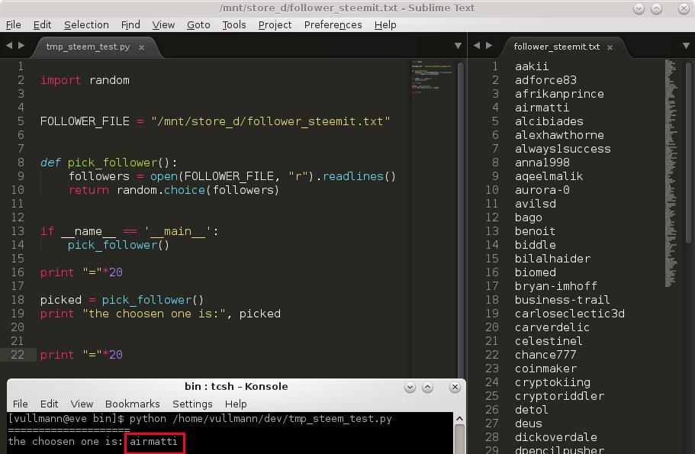Click the 'bryan-imhoff' entry

coord(556,286)
